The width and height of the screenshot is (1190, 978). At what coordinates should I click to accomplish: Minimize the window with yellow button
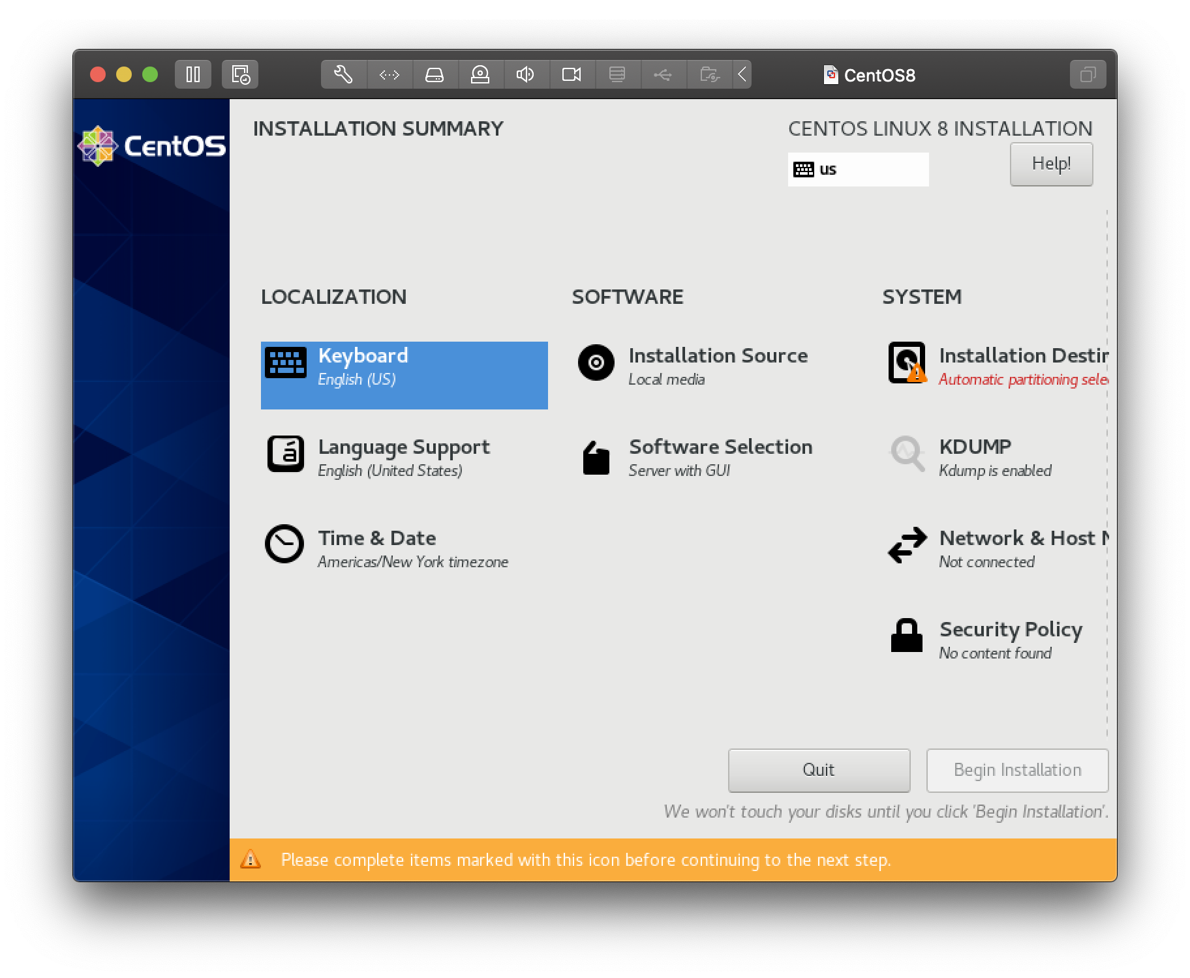click(x=124, y=74)
